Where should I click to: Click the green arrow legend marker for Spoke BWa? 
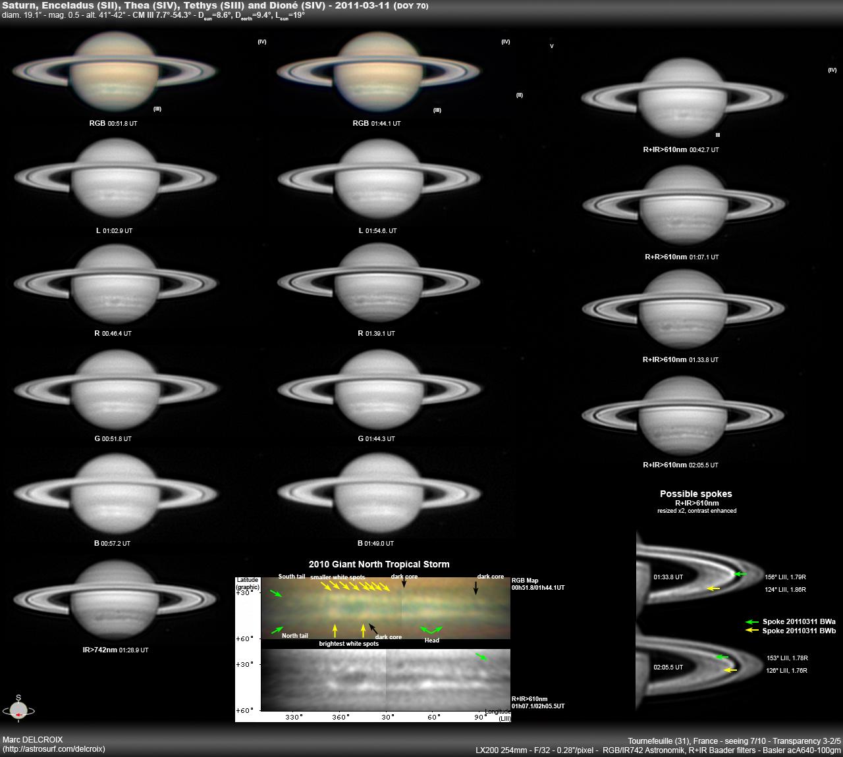pos(751,621)
